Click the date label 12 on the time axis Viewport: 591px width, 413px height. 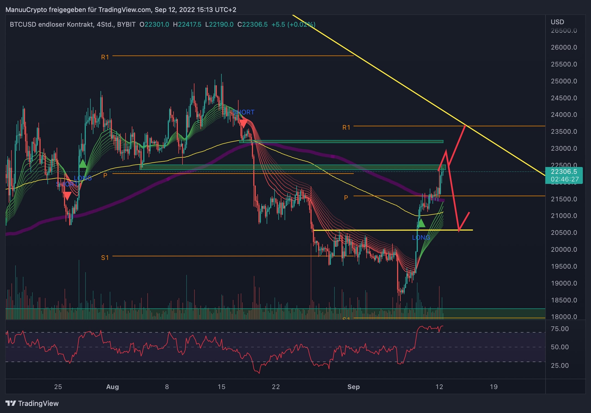(x=439, y=387)
